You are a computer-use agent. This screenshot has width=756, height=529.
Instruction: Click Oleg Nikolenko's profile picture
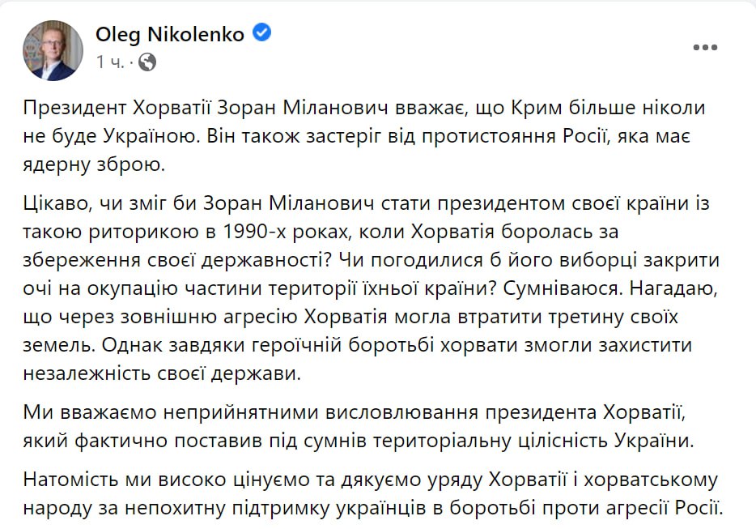point(52,50)
